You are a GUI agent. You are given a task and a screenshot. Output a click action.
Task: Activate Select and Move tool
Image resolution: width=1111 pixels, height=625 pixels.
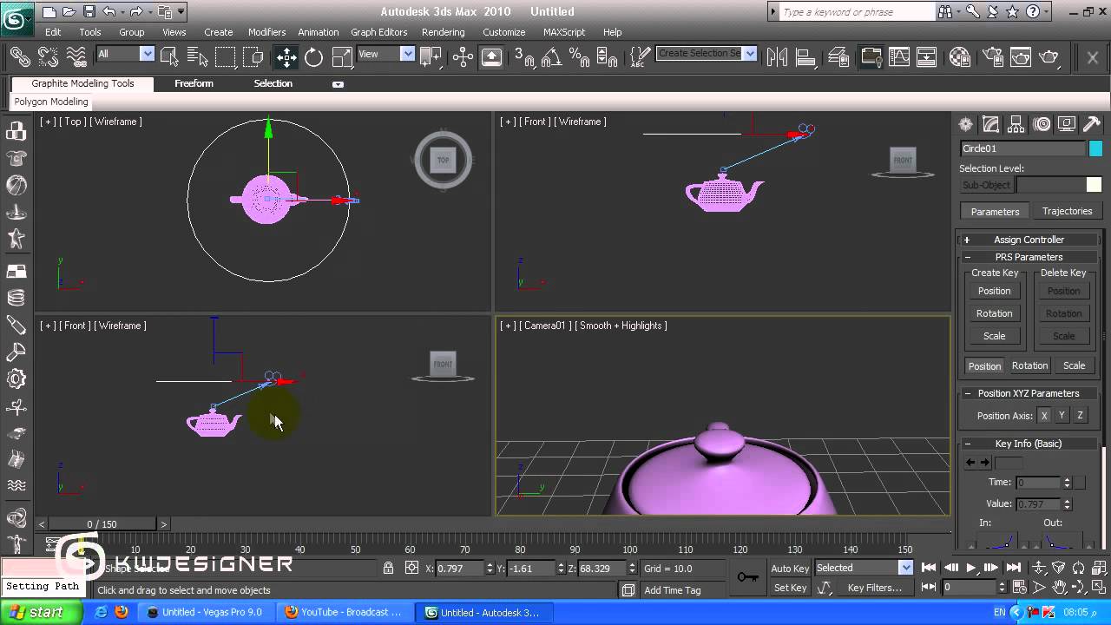[x=286, y=57]
